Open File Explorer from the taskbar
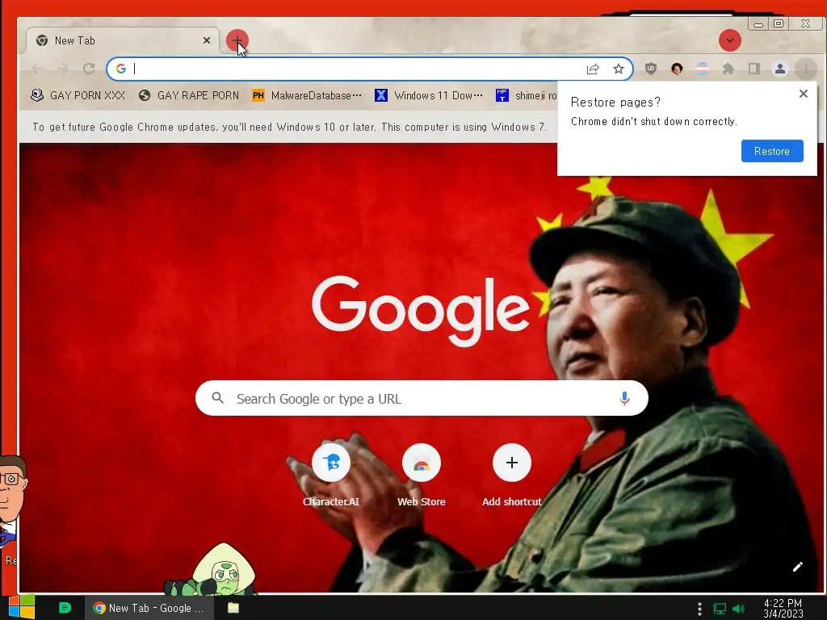This screenshot has width=827, height=620. point(233,608)
